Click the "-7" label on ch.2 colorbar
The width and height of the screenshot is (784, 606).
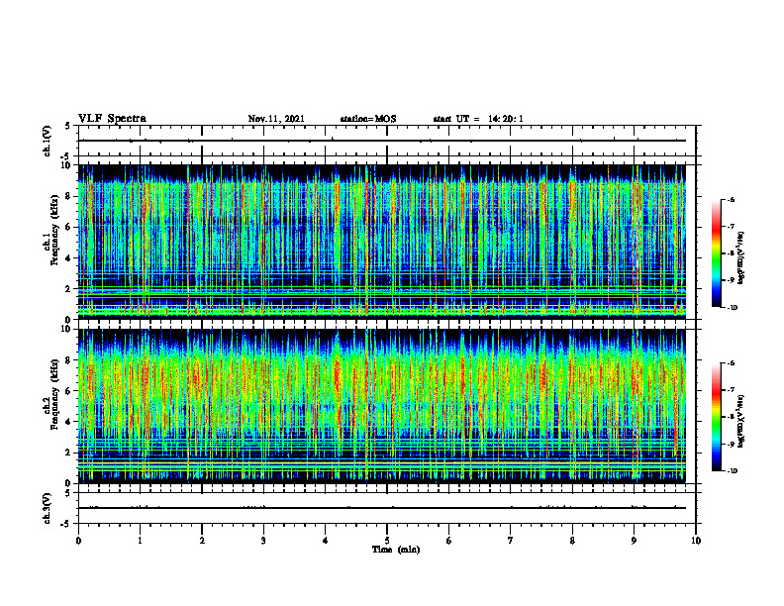point(731,390)
